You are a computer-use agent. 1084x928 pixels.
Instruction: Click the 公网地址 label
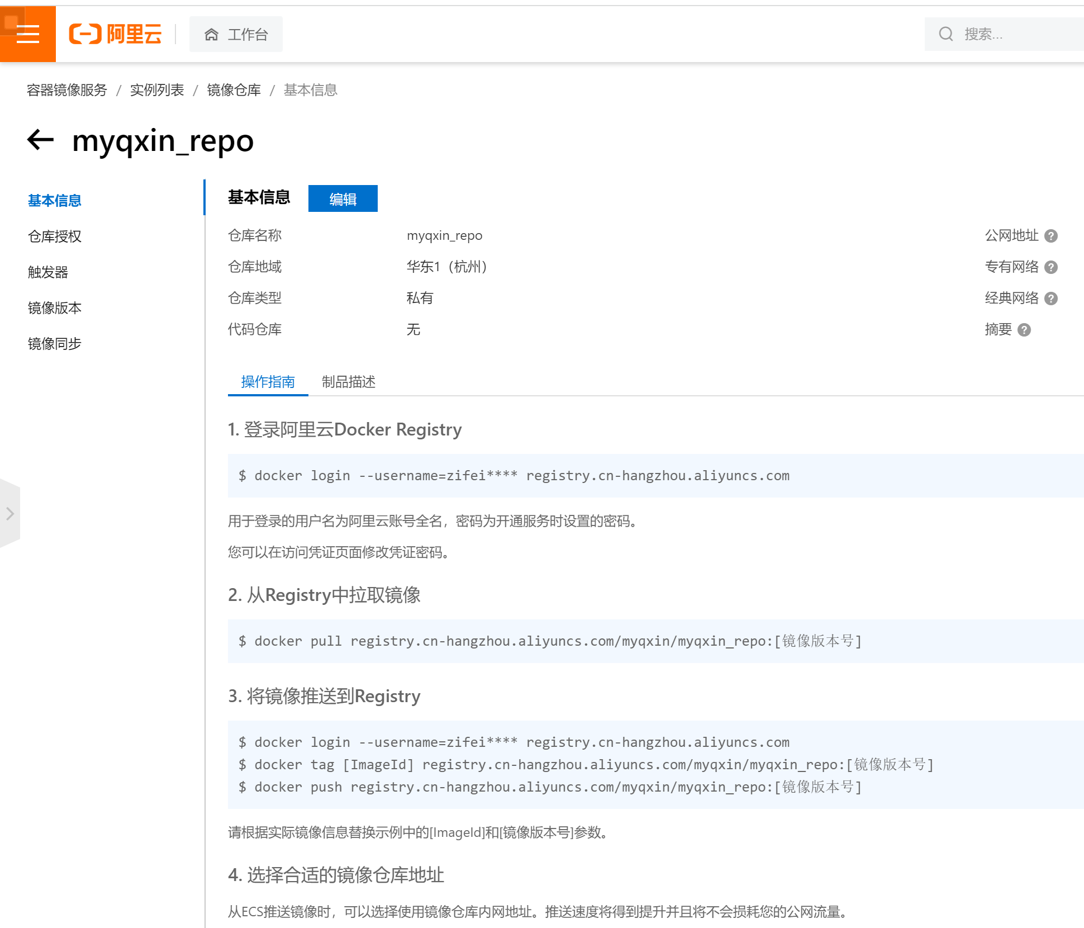coord(1012,235)
